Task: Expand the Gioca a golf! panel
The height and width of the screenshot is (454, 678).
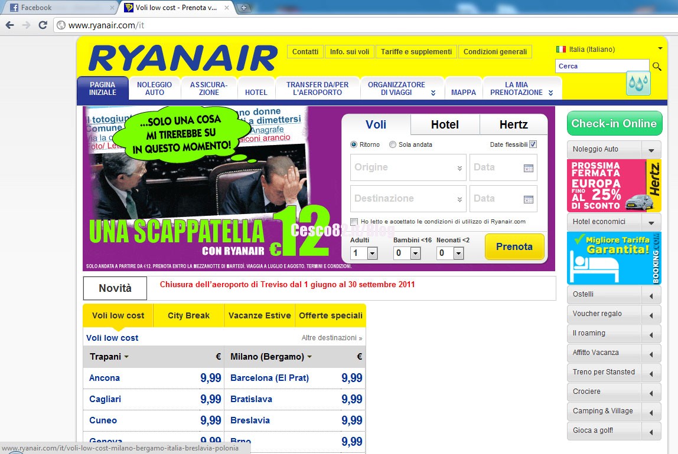Action: point(651,432)
